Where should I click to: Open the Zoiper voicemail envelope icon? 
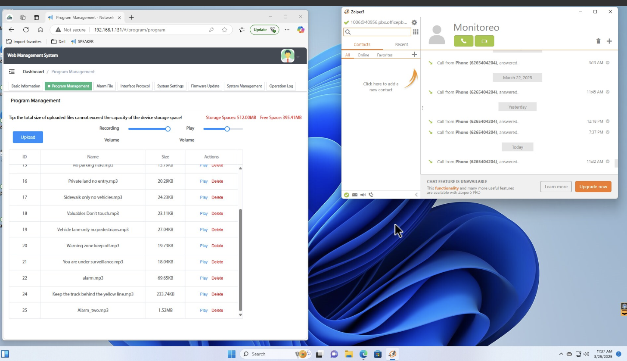pyautogui.click(x=355, y=195)
